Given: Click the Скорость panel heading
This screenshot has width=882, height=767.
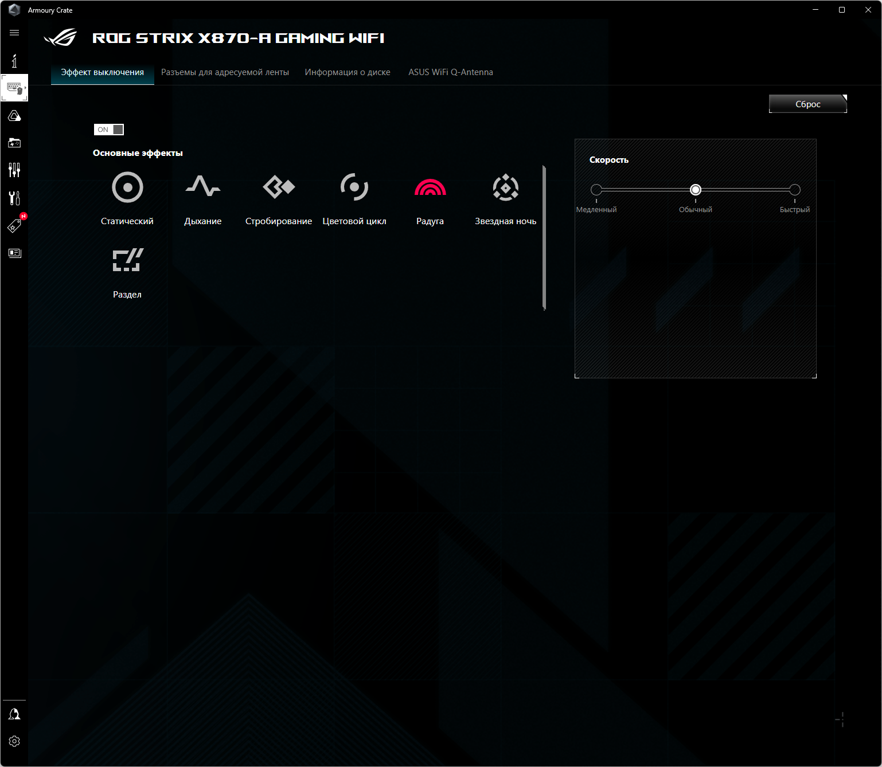Looking at the screenshot, I should 609,160.
